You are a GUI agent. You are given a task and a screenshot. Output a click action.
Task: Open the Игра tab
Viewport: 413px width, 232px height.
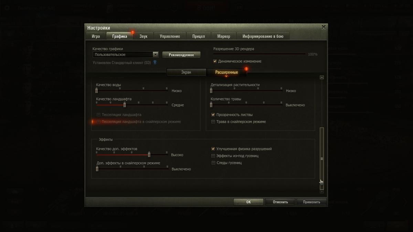click(96, 36)
